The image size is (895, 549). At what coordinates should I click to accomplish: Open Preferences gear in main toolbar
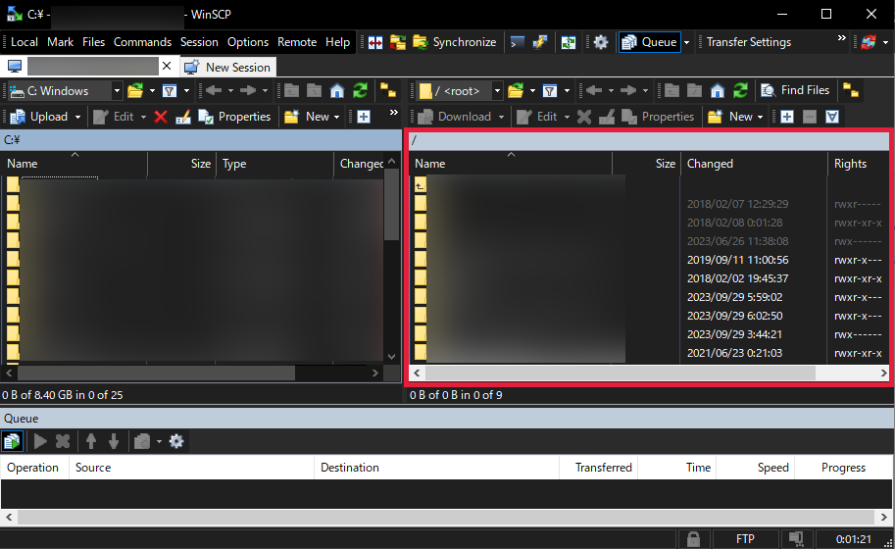[x=601, y=42]
